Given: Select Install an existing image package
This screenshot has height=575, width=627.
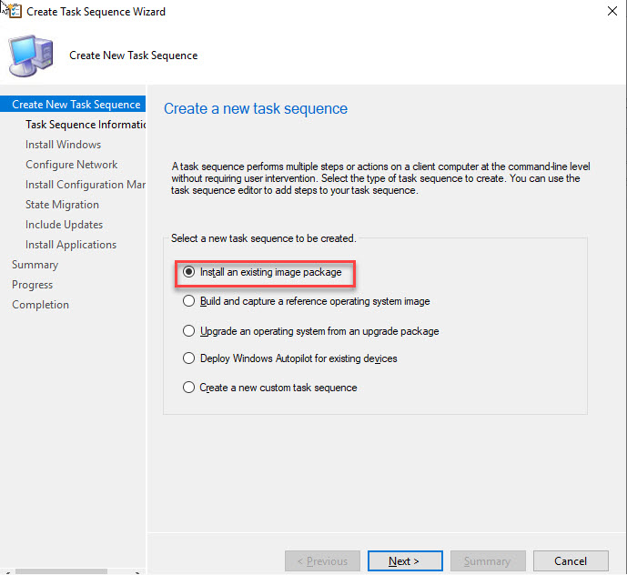Looking at the screenshot, I should point(189,272).
